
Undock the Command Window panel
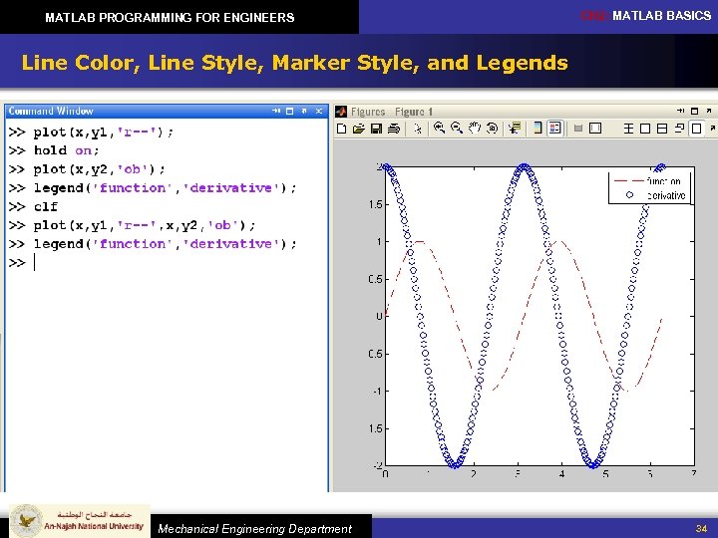[304, 112]
